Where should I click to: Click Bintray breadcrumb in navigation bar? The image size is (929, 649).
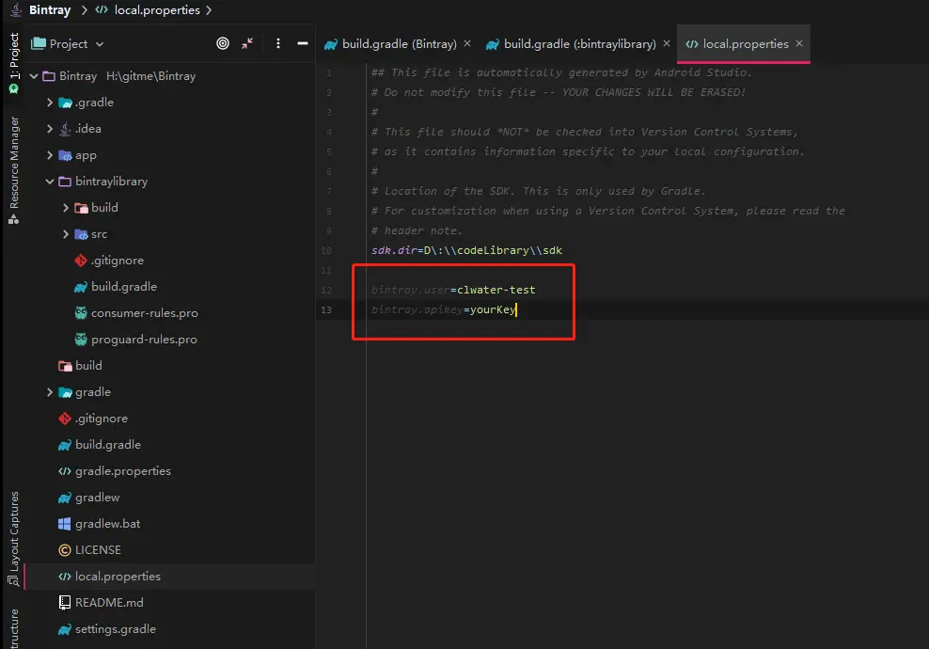tap(50, 10)
